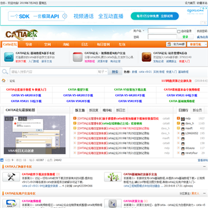The width and height of the screenshot is (208, 208).
Task: Click the 搜索 button
Action: (115, 72)
